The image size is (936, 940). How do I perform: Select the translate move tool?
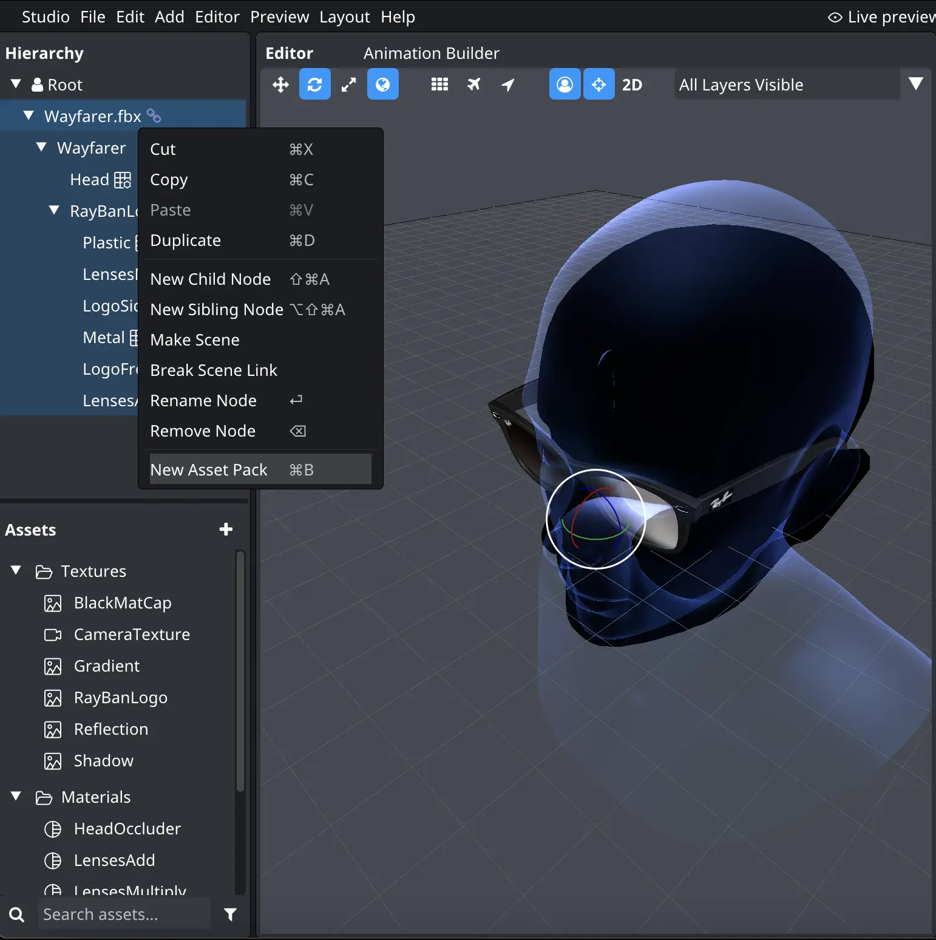click(x=280, y=84)
